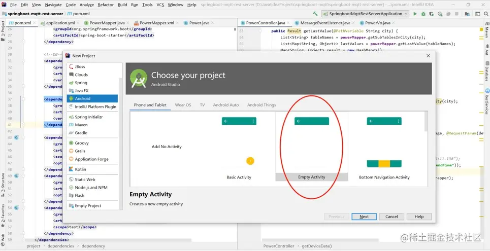Viewport: 490px width, 251px height.
Task: Select the Android Things tab
Action: coord(262,105)
